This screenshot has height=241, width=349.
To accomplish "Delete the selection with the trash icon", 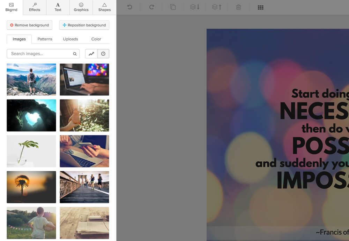I will (x=238, y=7).
